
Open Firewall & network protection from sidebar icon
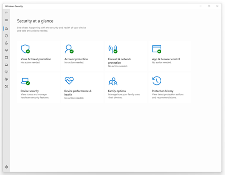tap(6, 50)
